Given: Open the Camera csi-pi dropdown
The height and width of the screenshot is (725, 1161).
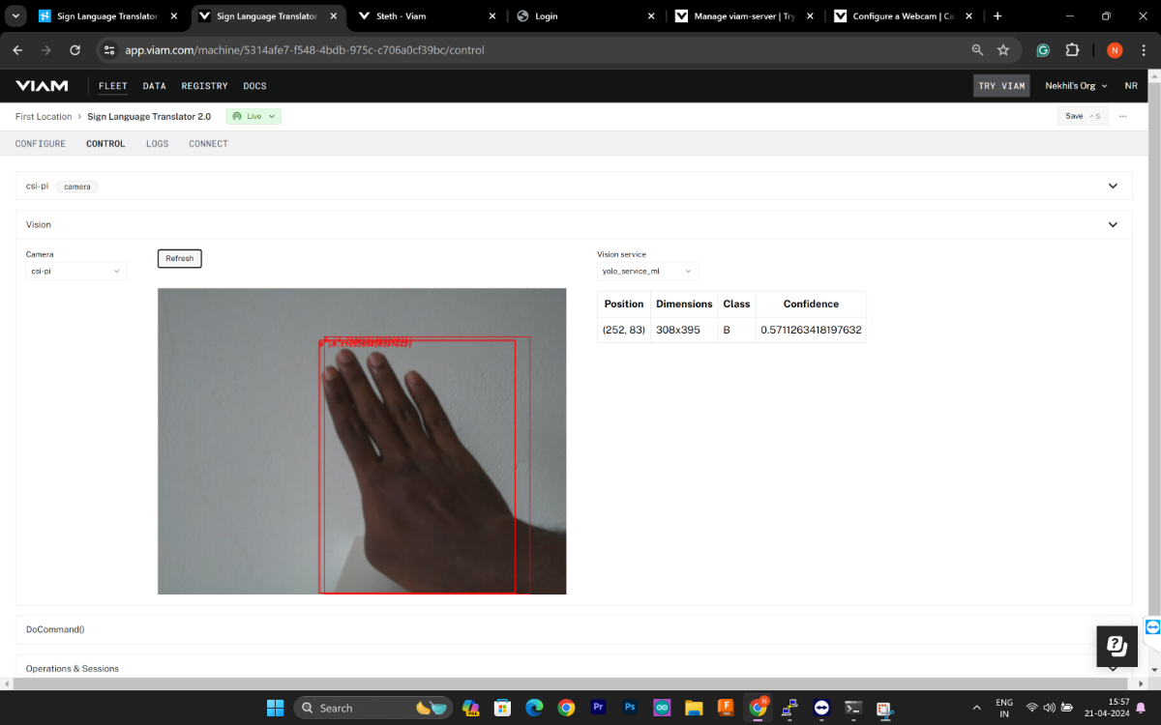Looking at the screenshot, I should point(75,272).
